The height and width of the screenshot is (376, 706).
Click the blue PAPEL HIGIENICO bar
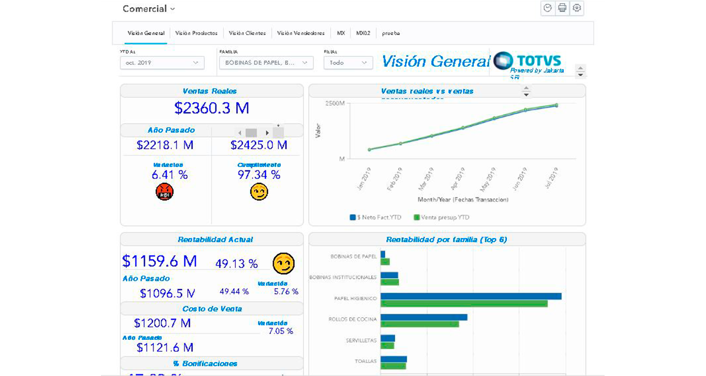[471, 296]
